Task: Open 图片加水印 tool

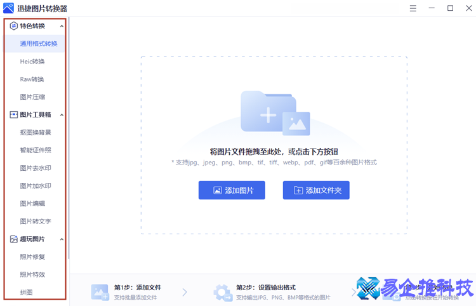Action: point(35,185)
